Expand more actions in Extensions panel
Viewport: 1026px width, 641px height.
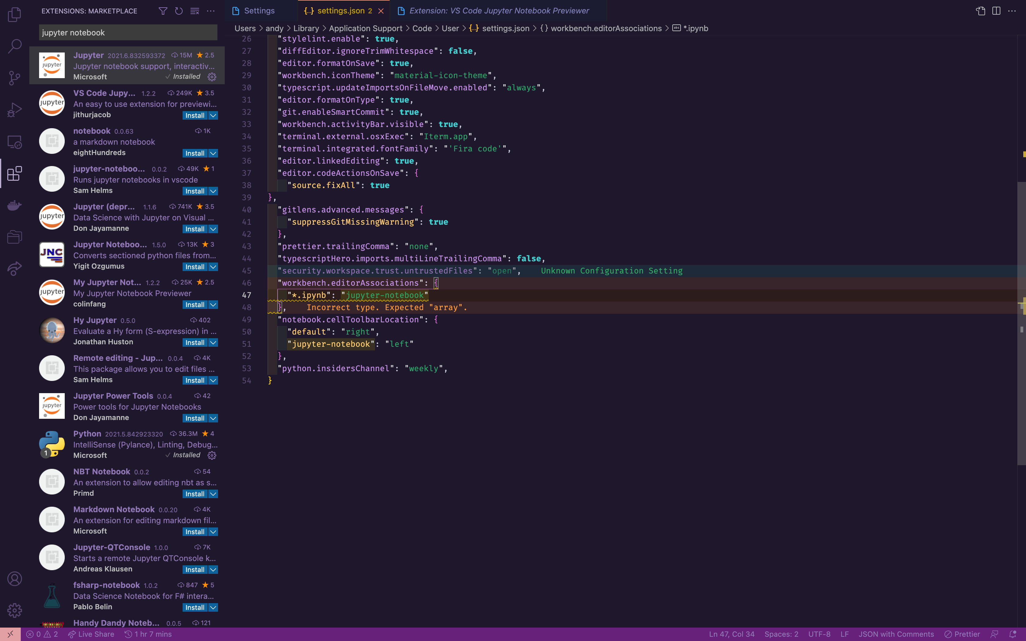point(211,11)
